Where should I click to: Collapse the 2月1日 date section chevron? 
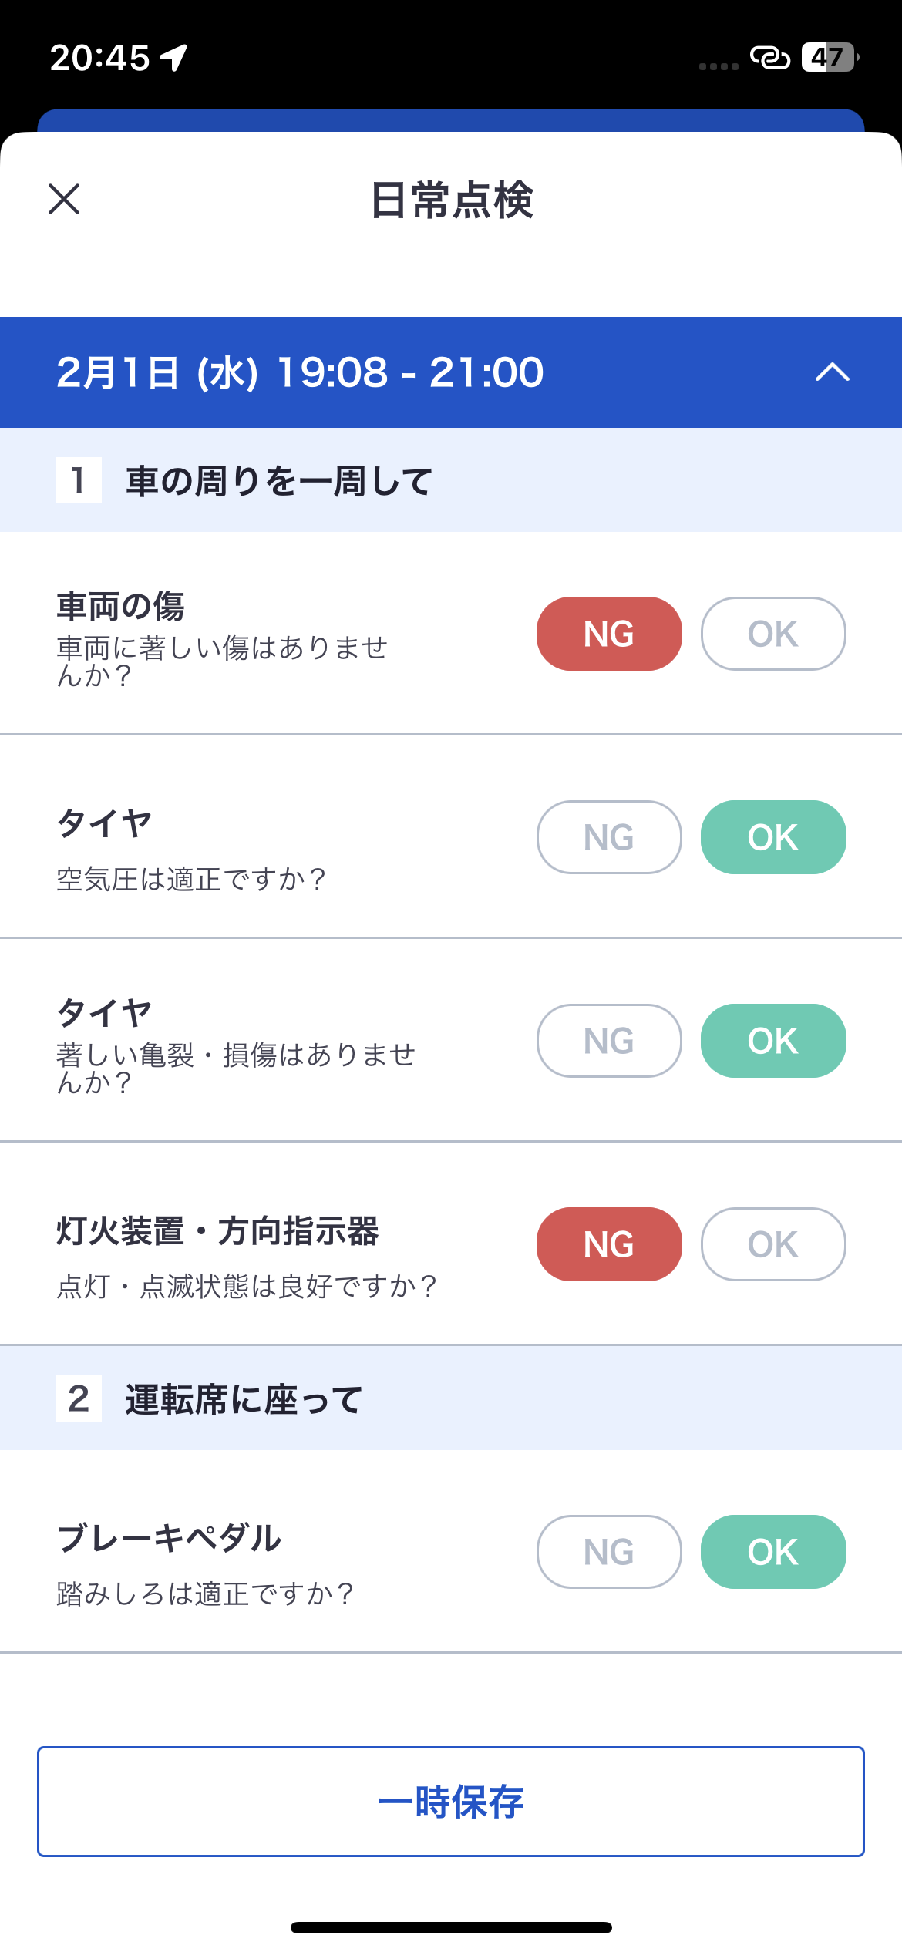832,372
